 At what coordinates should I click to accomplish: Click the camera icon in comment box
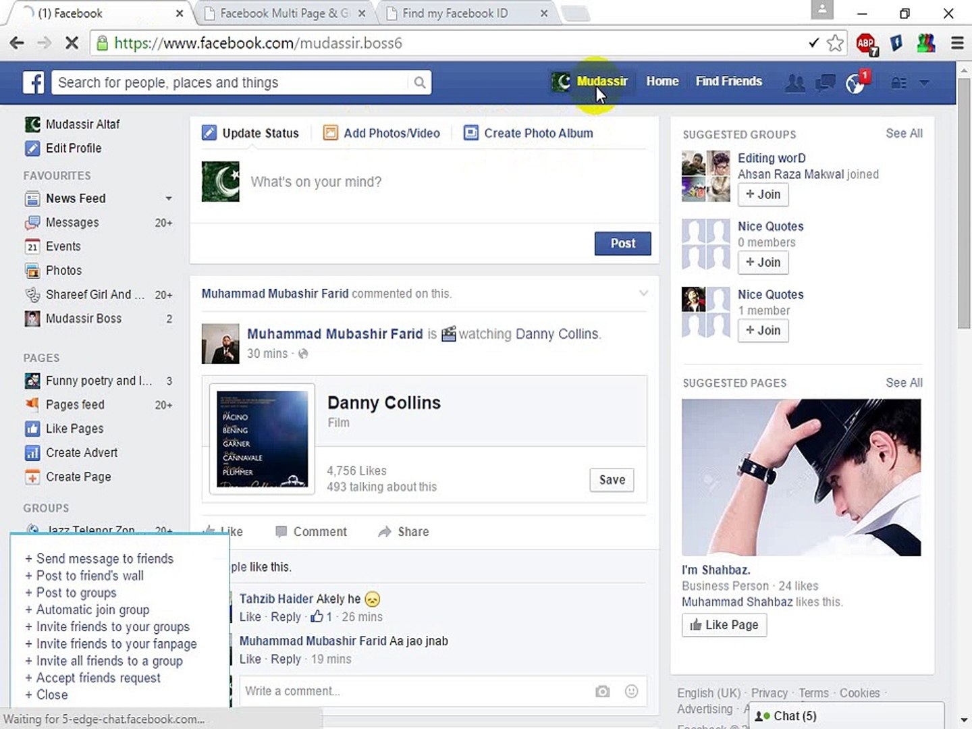pos(603,691)
